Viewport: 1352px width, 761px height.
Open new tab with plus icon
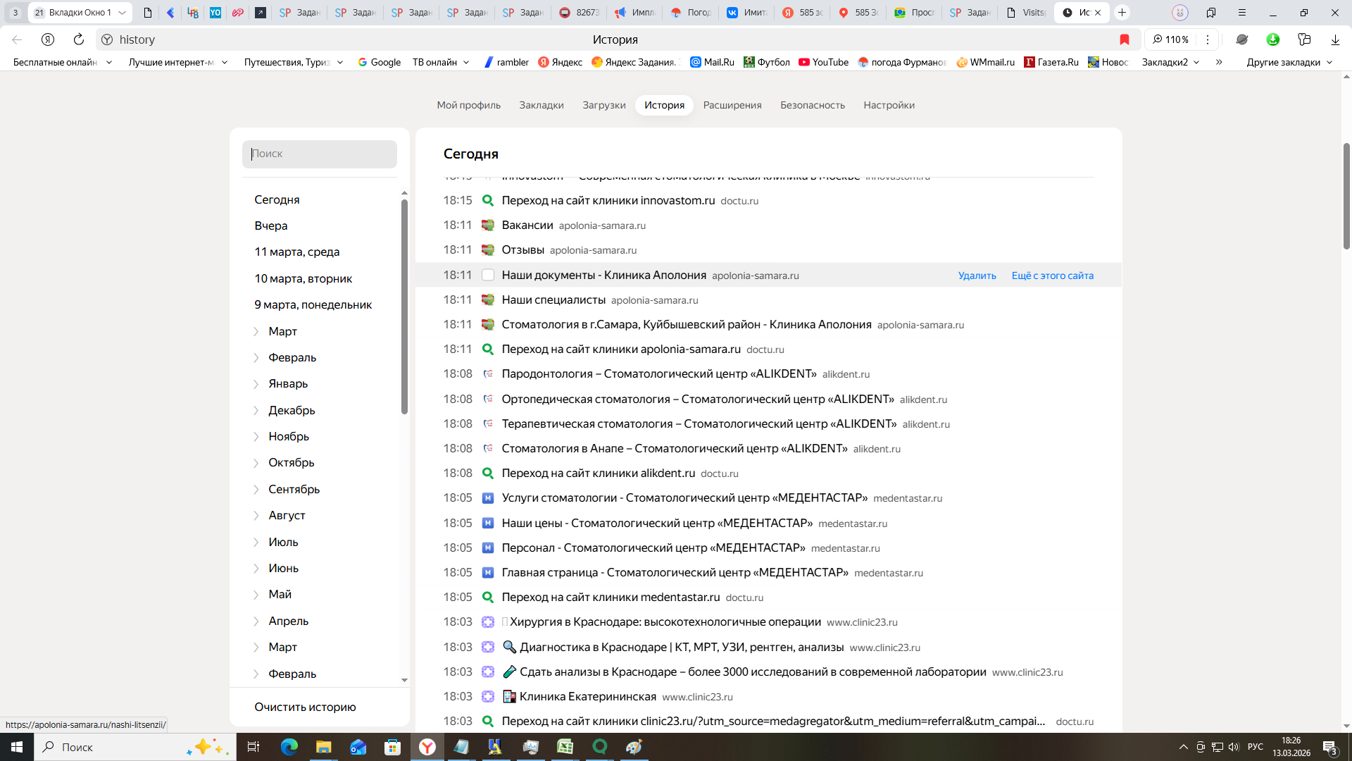click(1122, 13)
